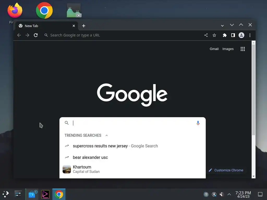Click the show desktop icon on taskbar
The image size is (267, 200).
click(260, 194)
